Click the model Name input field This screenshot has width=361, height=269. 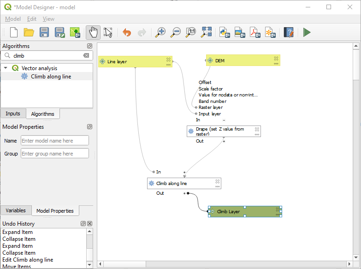pyautogui.click(x=54, y=141)
